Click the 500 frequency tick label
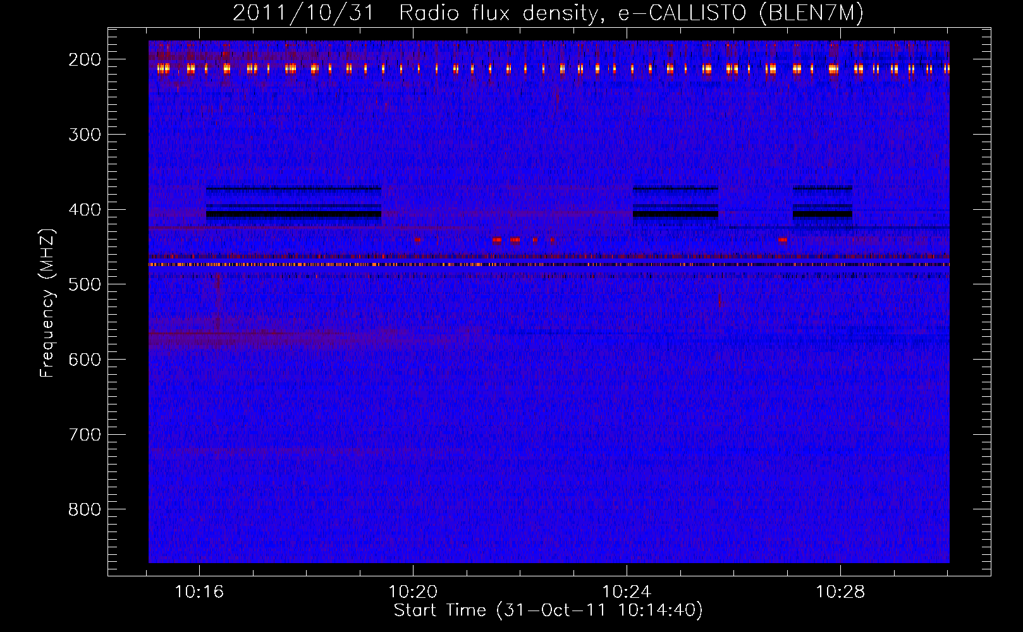This screenshot has width=1023, height=632. 84,285
